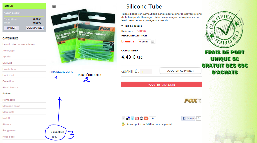This screenshot has height=143, width=257.
Task: Expand Plus de détails link
Action: (x=132, y=26)
